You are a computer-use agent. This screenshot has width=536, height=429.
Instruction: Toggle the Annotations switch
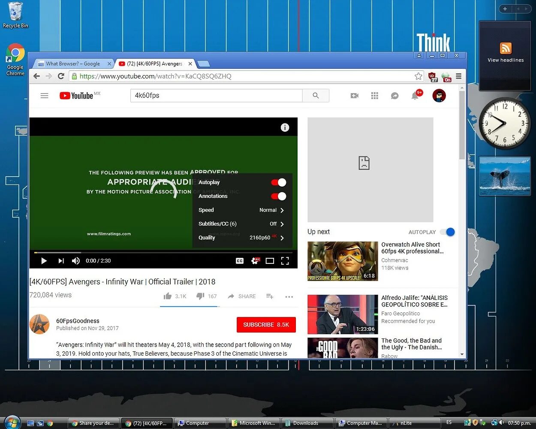tap(278, 196)
